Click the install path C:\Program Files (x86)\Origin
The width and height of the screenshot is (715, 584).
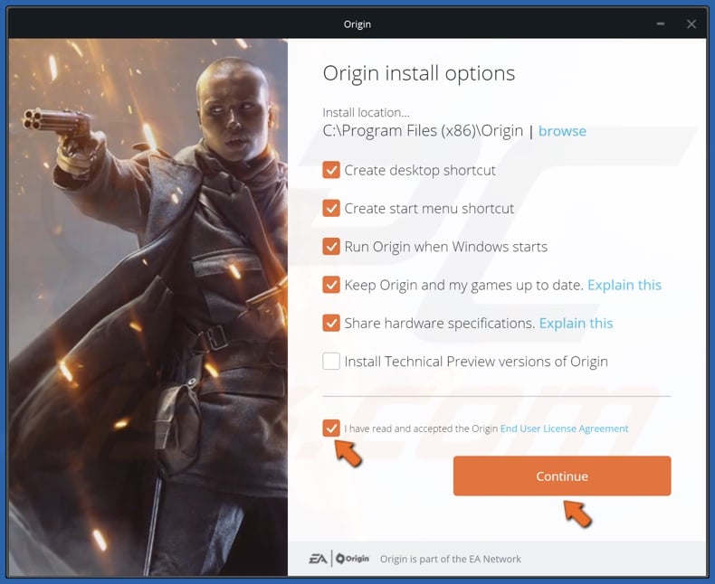[423, 131]
